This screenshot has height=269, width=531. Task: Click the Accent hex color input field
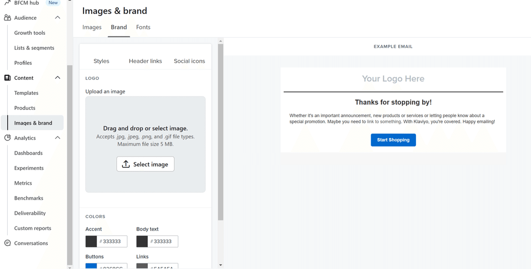(x=112, y=242)
